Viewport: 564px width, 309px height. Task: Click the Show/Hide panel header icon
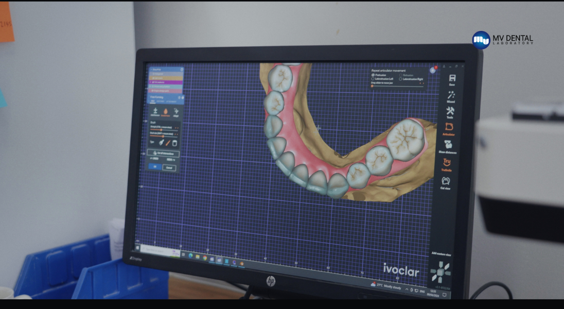pos(182,70)
